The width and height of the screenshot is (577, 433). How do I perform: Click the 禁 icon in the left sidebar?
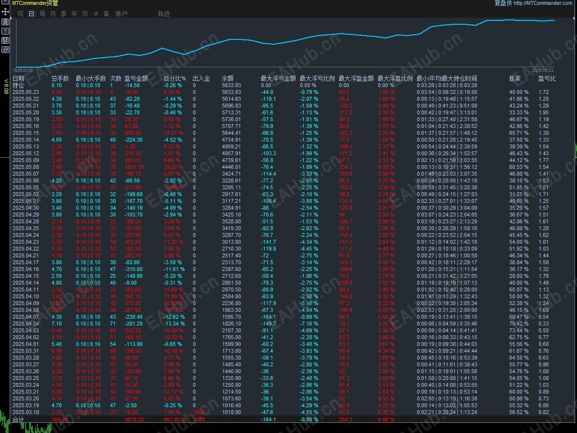(6, 40)
